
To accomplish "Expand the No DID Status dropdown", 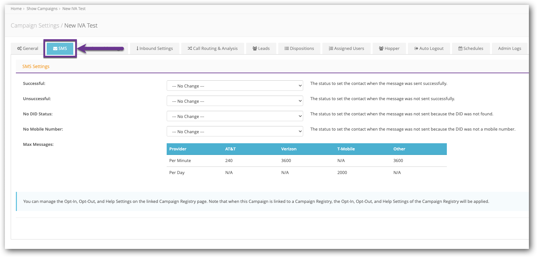I will (x=235, y=116).
